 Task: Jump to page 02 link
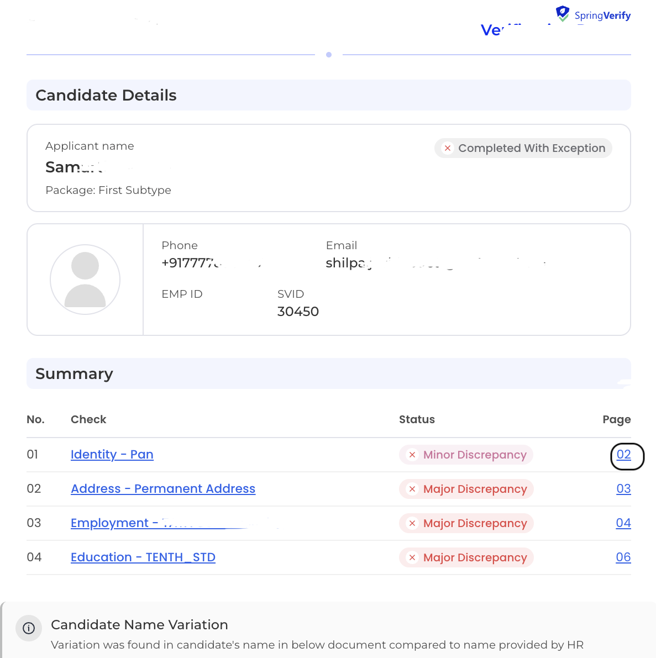(623, 455)
